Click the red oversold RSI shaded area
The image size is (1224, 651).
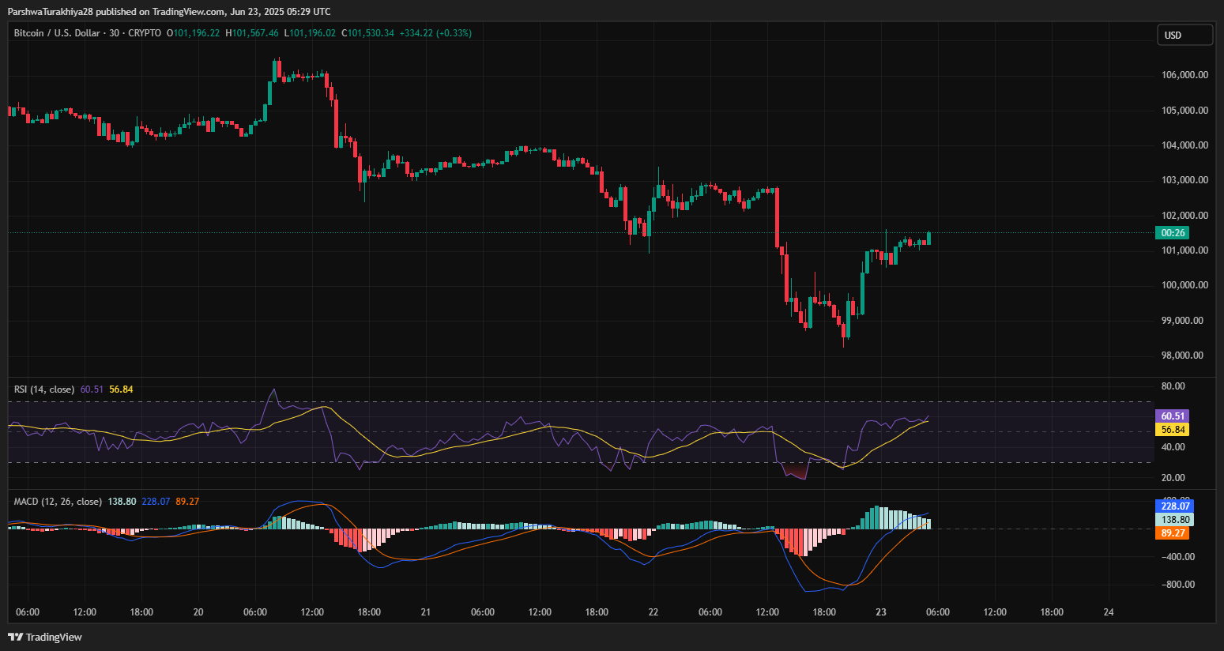tap(795, 472)
